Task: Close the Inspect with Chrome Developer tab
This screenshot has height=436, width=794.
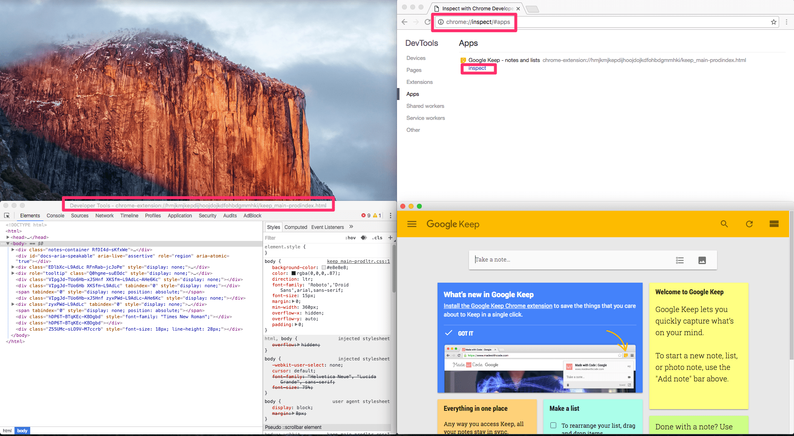Action: 518,9
